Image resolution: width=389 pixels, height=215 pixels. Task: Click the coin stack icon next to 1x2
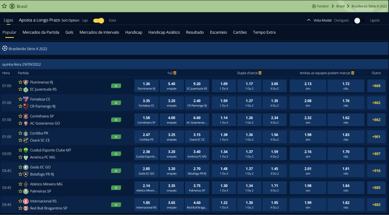point(175,73)
